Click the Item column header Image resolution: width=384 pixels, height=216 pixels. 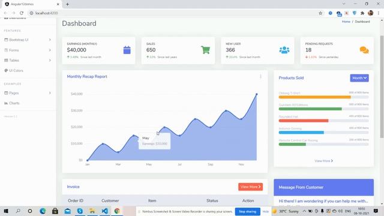152,200
